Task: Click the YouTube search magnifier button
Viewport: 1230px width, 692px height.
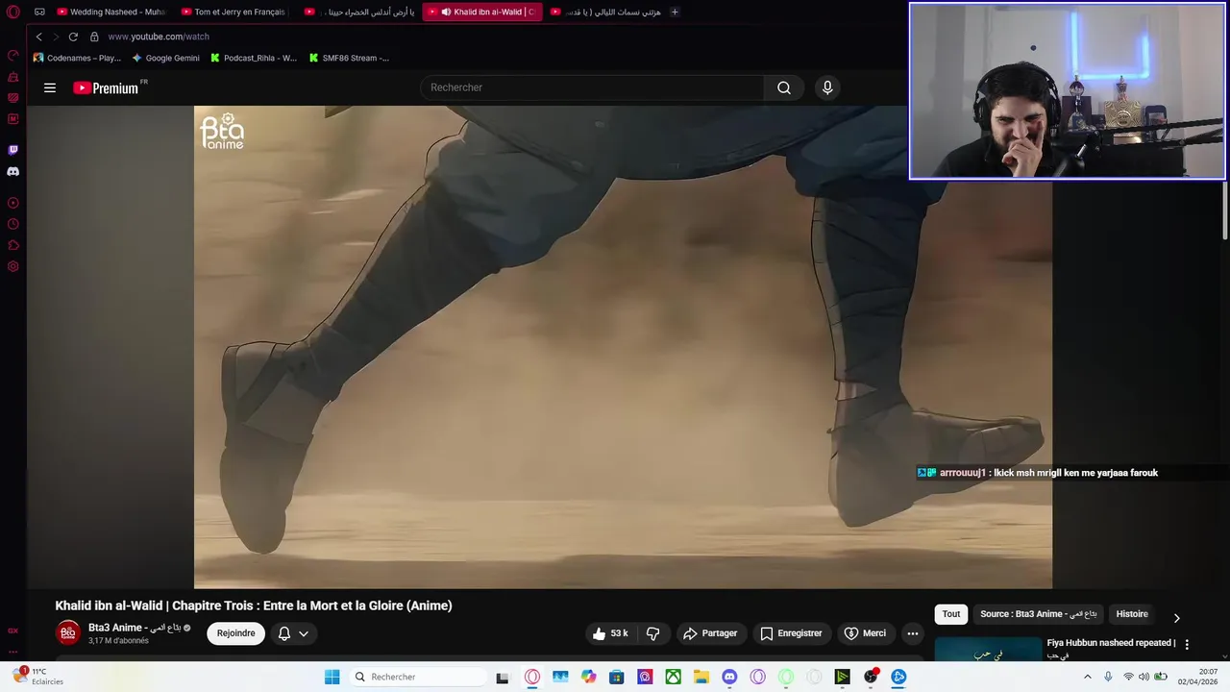Action: point(784,87)
